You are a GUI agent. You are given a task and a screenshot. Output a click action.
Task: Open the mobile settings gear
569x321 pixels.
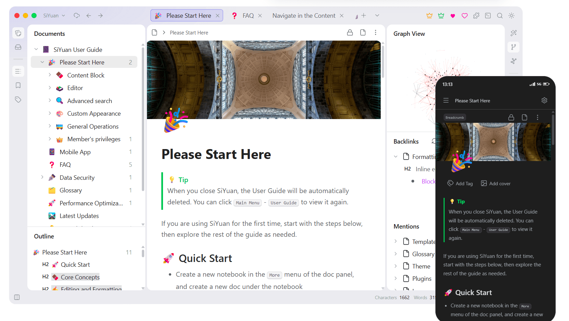tap(544, 100)
